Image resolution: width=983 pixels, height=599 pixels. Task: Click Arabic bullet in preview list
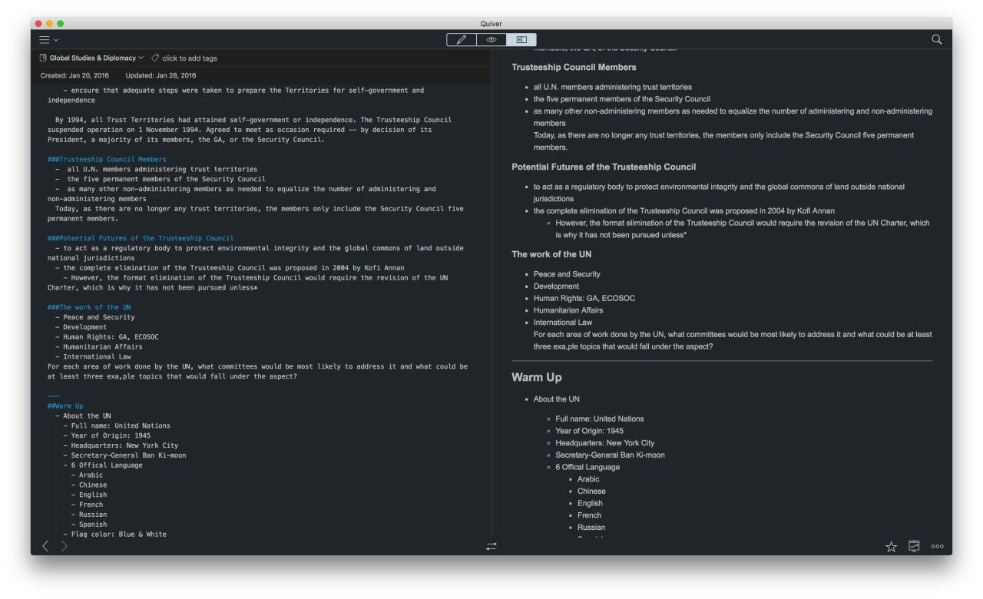pyautogui.click(x=588, y=479)
